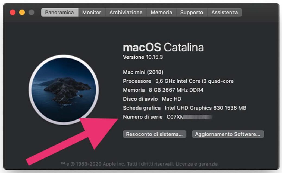Viewport: 282px width, 173px height.
Task: Click the Aggiornamento Software button
Action: pyautogui.click(x=228, y=134)
